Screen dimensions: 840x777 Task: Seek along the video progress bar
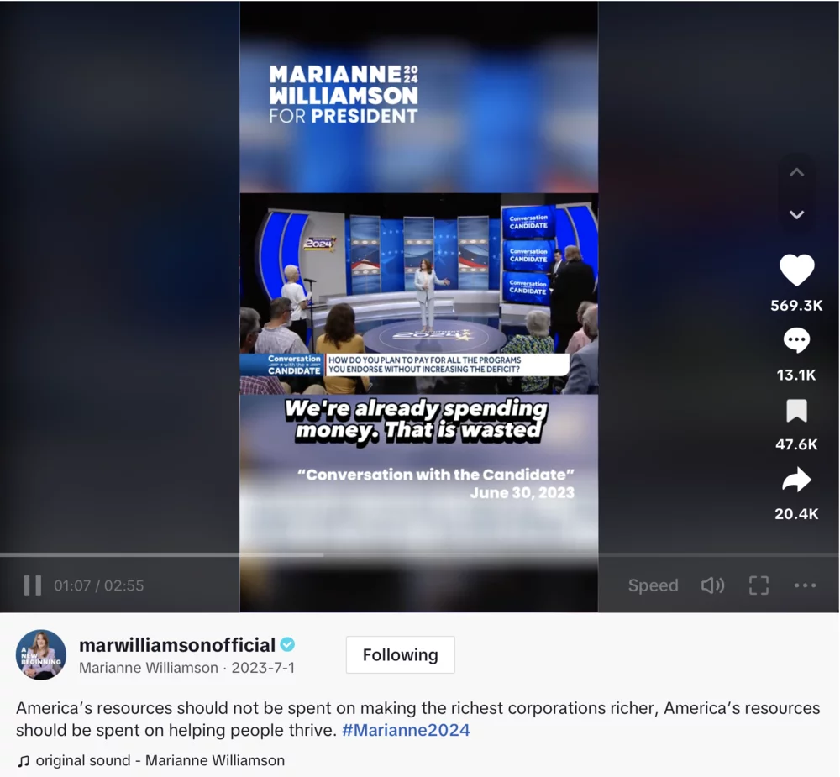pos(419,554)
